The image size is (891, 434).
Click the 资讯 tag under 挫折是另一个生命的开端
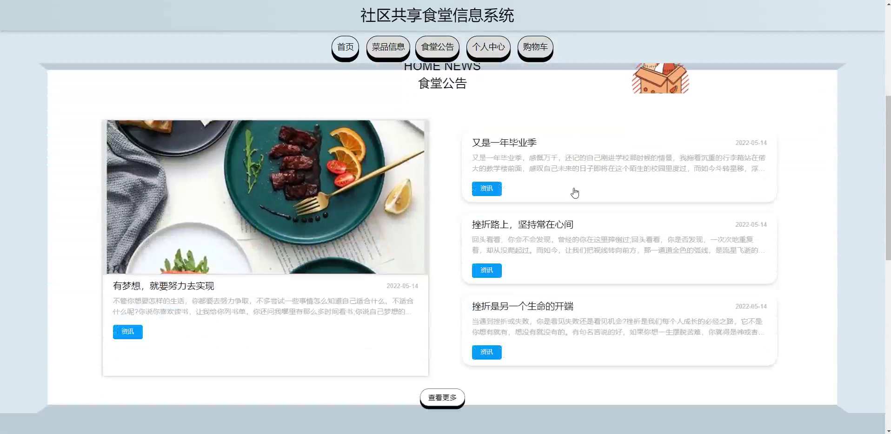pos(486,352)
